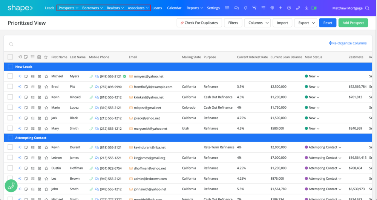The image size is (377, 200).
Task: Toggle the green switch in top navigation
Action: pyautogui.click(x=314, y=8)
